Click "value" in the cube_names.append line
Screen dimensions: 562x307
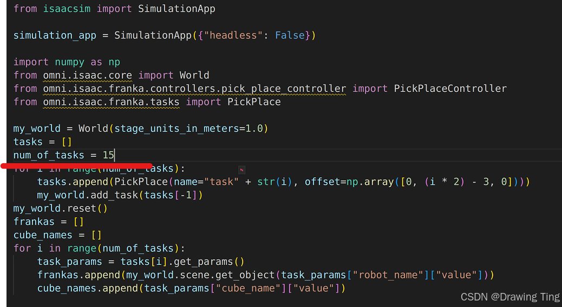tap(313, 289)
